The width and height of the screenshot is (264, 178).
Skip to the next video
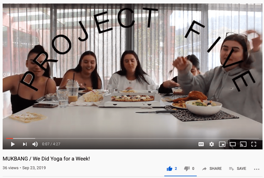coord(25,144)
